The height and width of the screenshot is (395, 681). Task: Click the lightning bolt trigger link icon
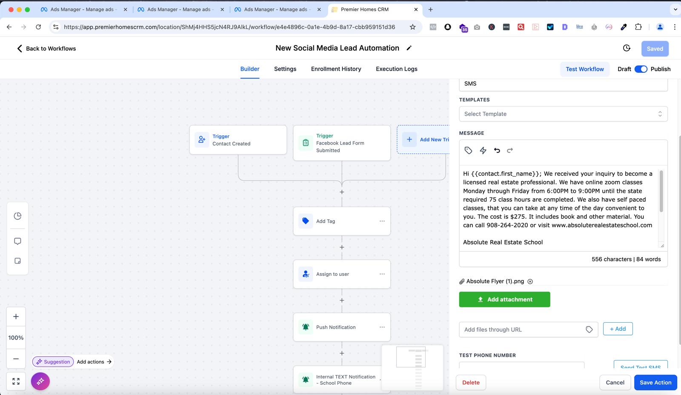[483, 150]
